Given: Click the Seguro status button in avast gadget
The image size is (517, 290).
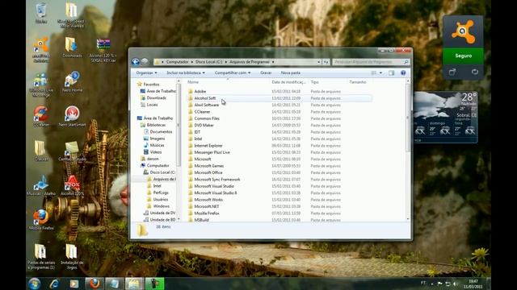Looking at the screenshot, I should [463, 56].
